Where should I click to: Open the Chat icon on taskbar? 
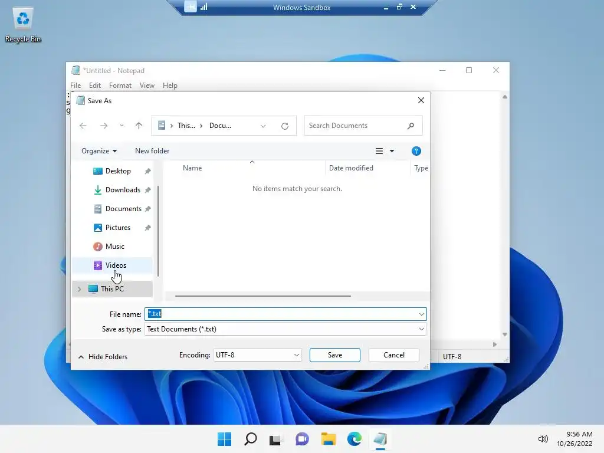pyautogui.click(x=302, y=439)
